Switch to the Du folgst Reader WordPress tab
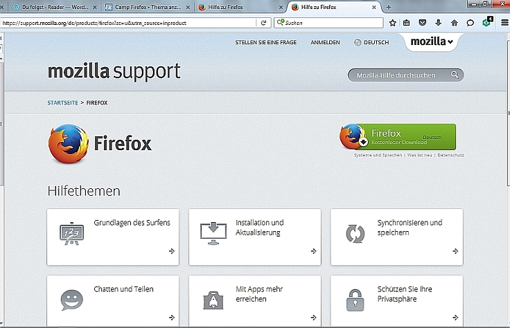This screenshot has height=328, width=510. coord(54,7)
